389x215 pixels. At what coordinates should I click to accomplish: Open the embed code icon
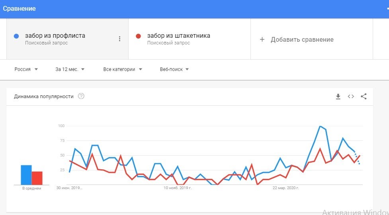pos(351,96)
